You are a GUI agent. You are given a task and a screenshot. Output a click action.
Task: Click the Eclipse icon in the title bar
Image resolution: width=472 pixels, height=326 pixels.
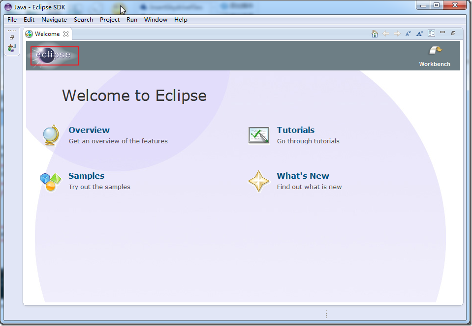pos(8,7)
